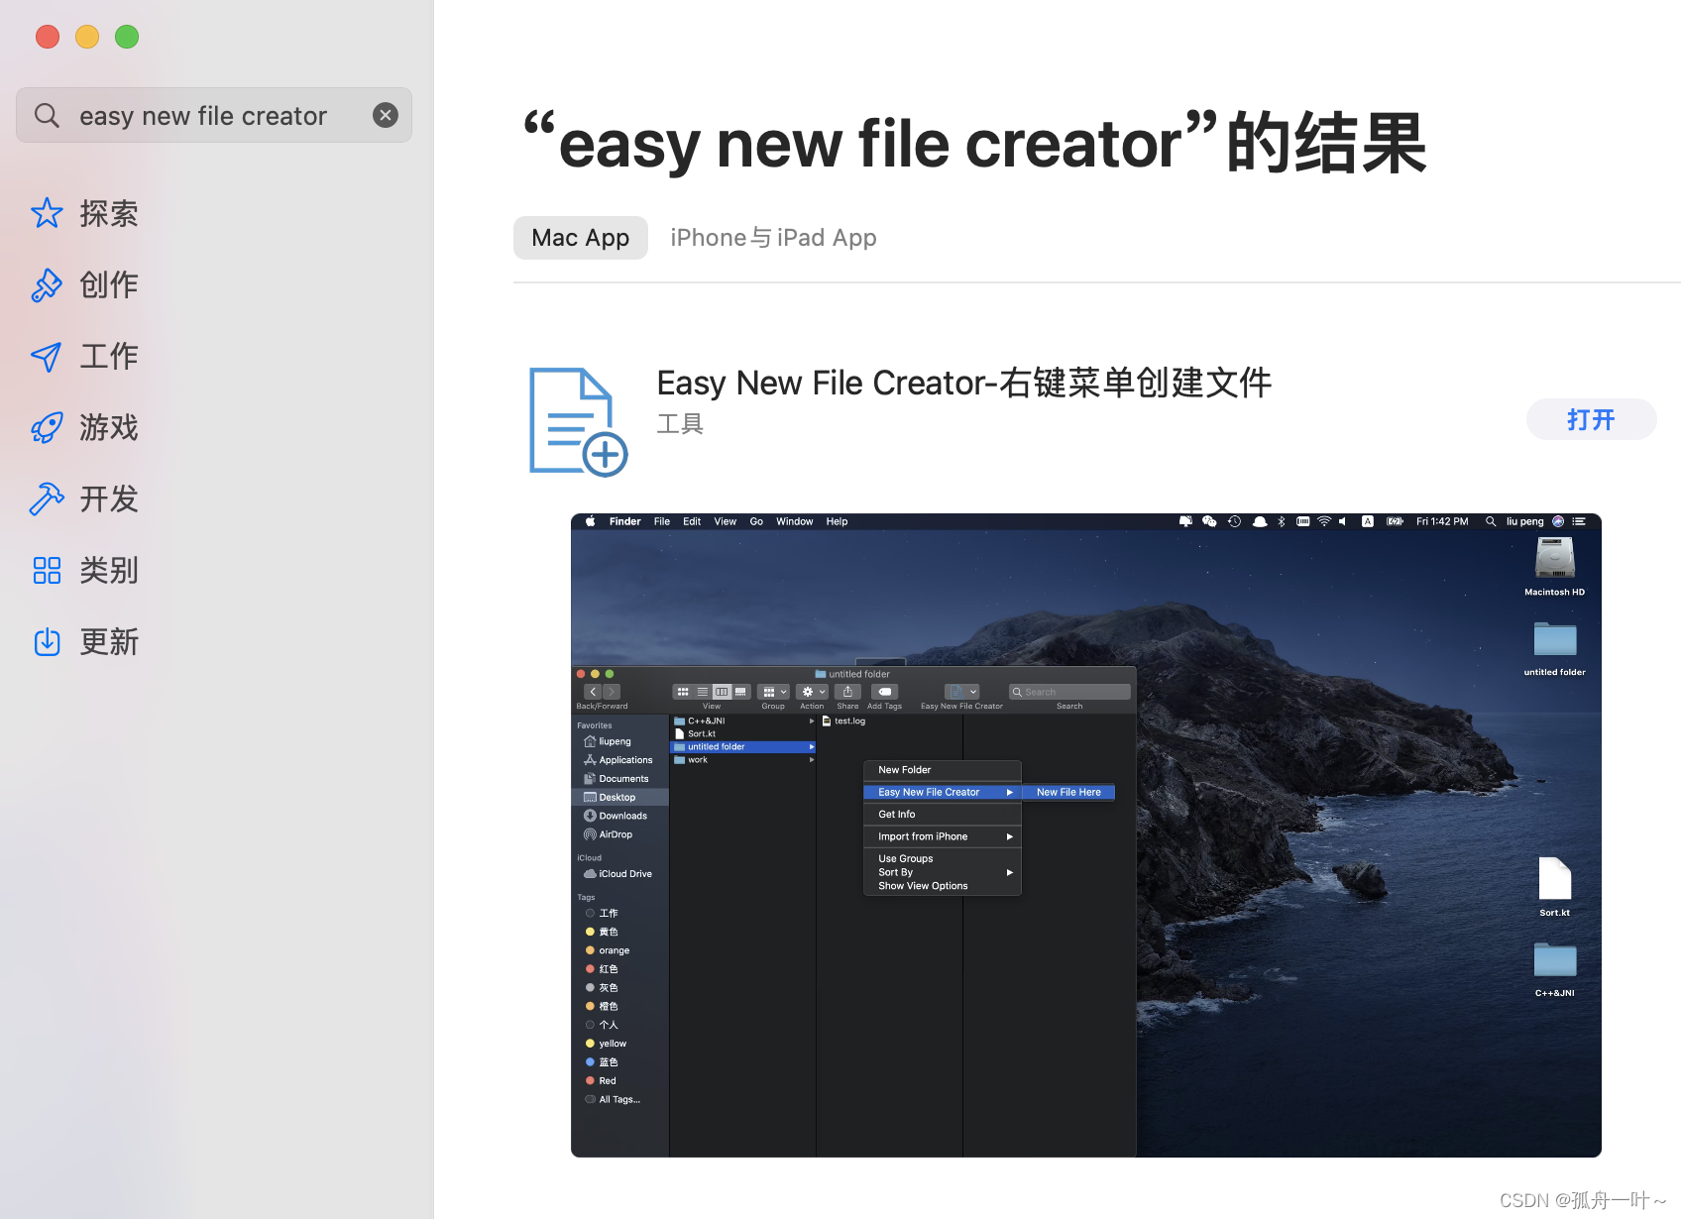The image size is (1681, 1219).
Task: Click the Easy New File Creator toolbar icon in the preview
Action: click(x=961, y=692)
